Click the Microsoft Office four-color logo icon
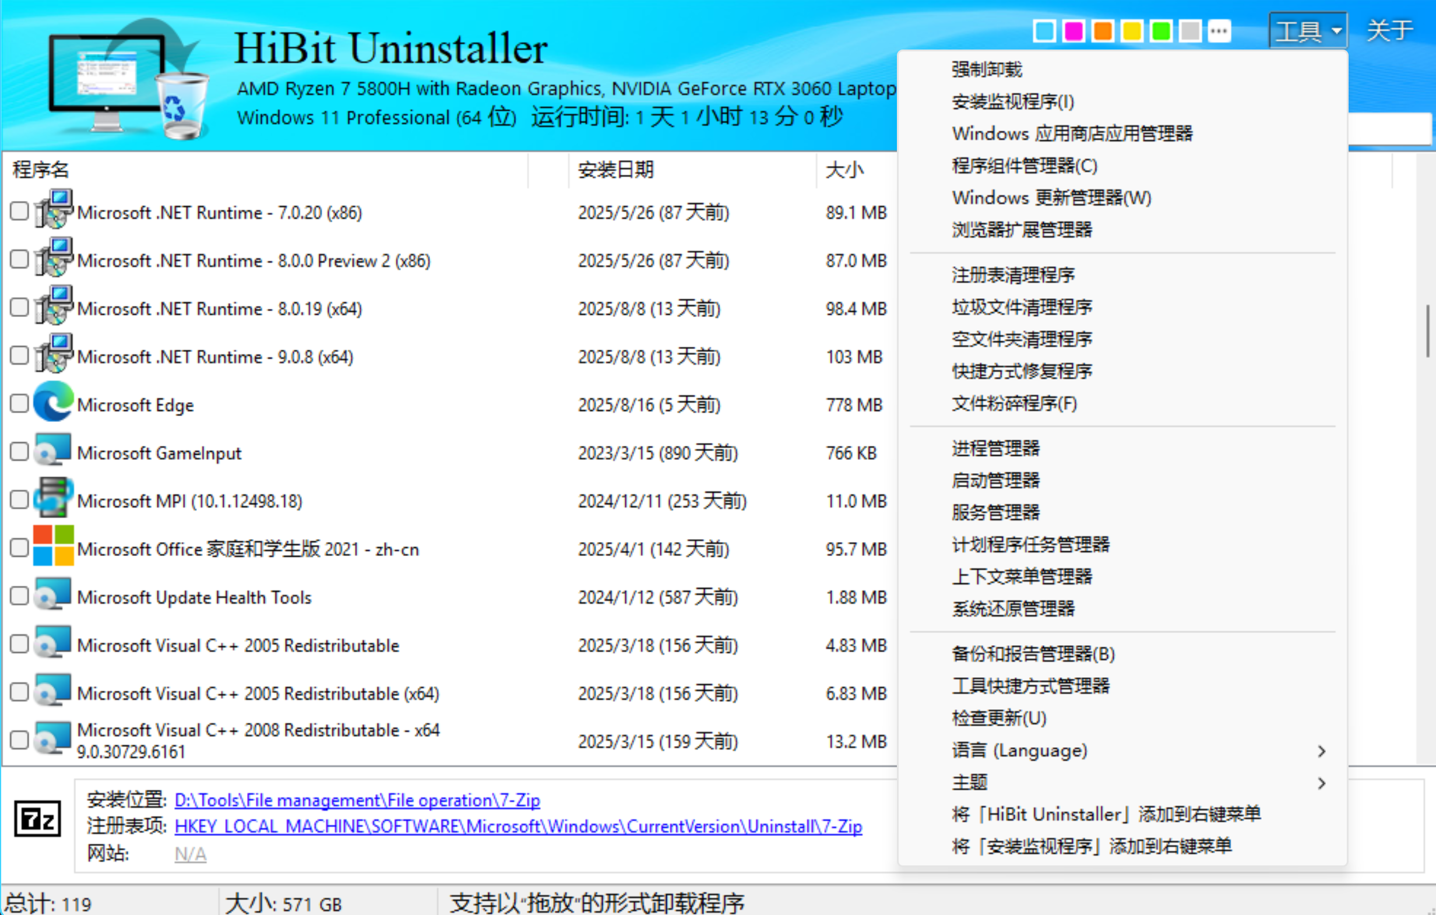The width and height of the screenshot is (1436, 915). tap(53, 546)
